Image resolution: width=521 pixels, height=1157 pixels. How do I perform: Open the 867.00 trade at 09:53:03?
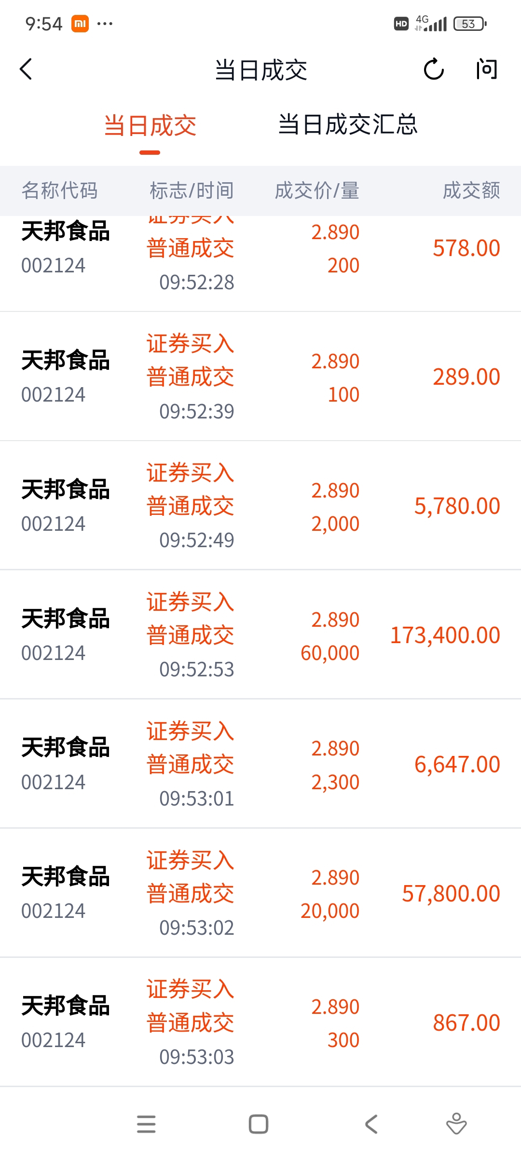click(260, 1022)
